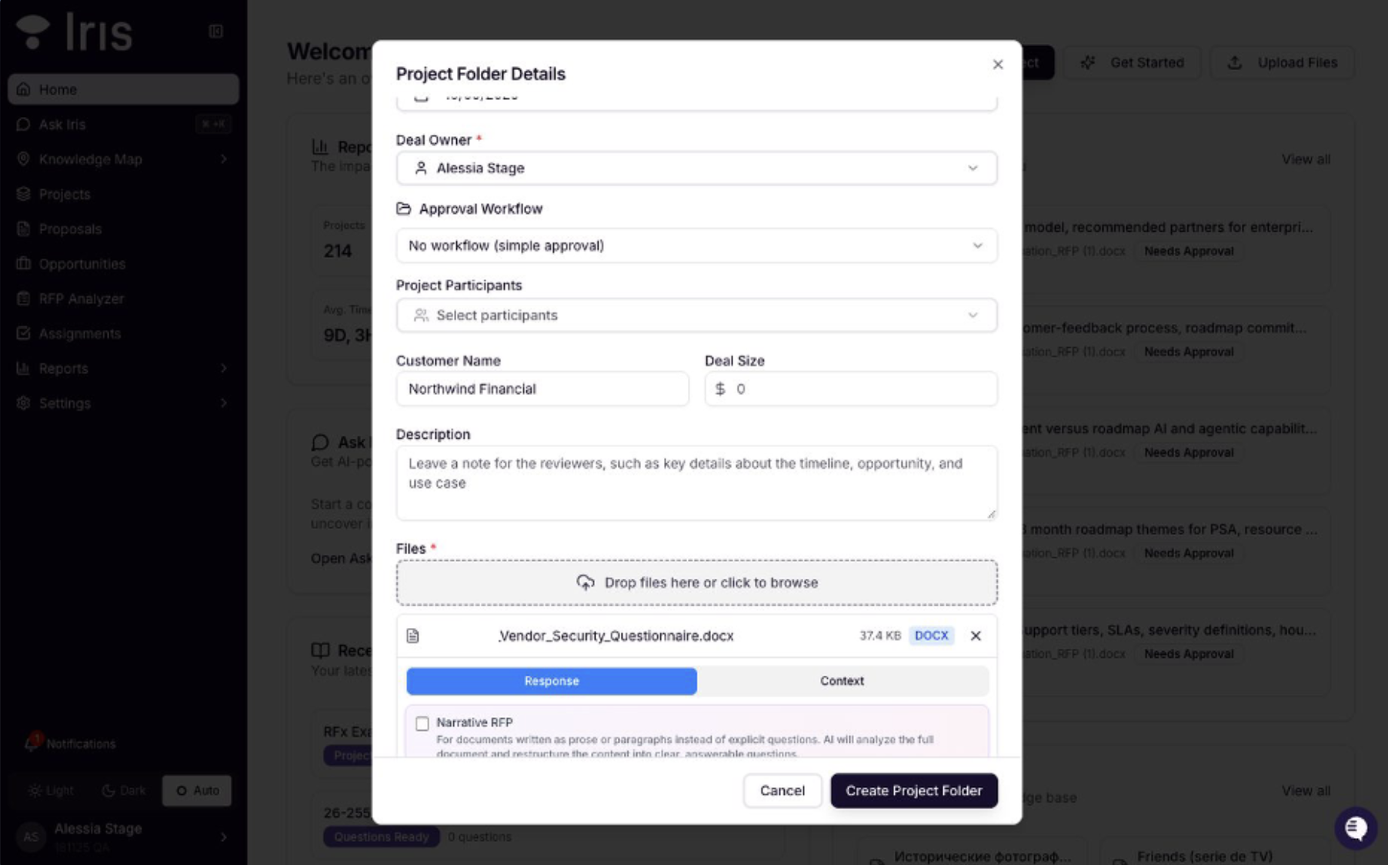This screenshot has width=1388, height=865.
Task: Open the Deal Owner dropdown
Action: [696, 168]
